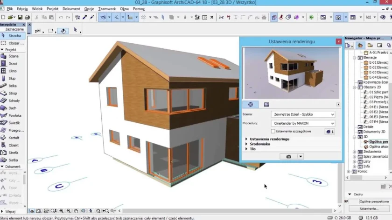
Task: Open the Dokument menu
Action: [x=71, y=9]
